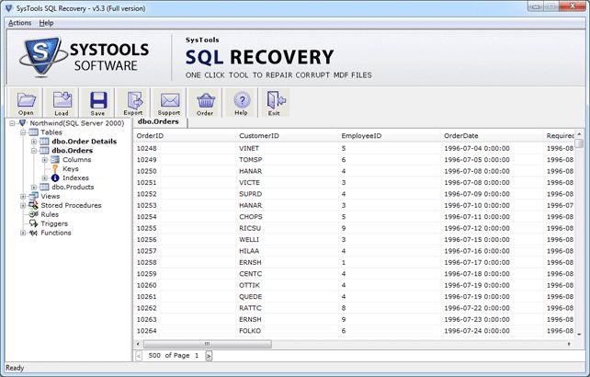Screen dimensions: 590x377
Task: Click the vertical scrollbar of data grid
Action: (x=581, y=239)
